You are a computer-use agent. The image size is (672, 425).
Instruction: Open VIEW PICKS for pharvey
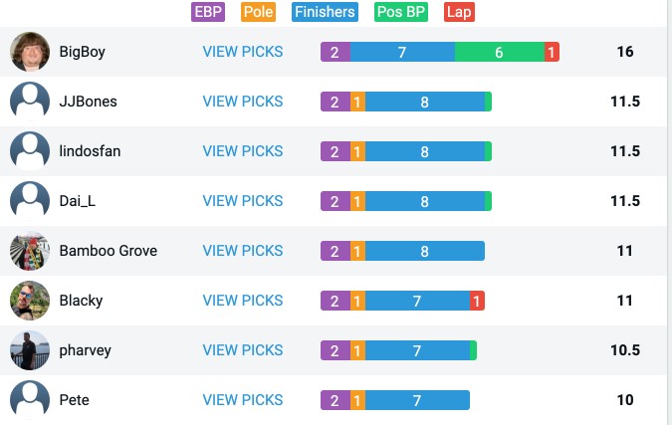point(243,350)
